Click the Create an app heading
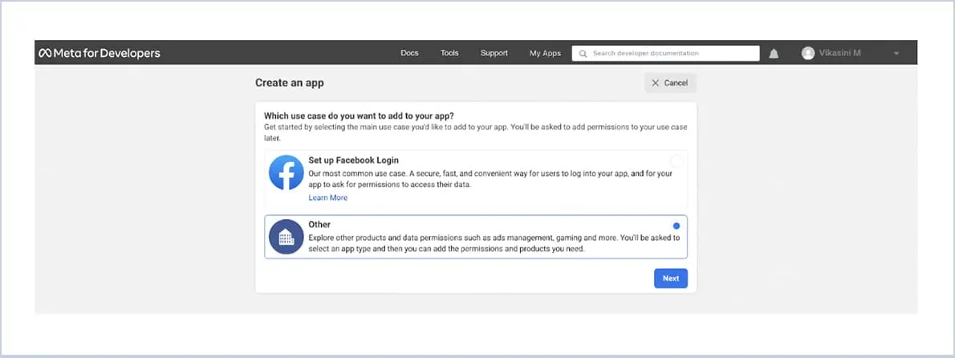 pos(289,83)
